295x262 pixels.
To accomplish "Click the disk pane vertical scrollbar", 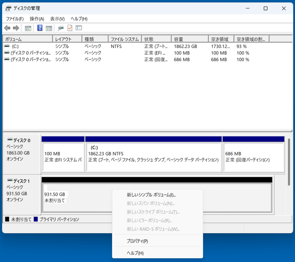I will [x=289, y=162].
